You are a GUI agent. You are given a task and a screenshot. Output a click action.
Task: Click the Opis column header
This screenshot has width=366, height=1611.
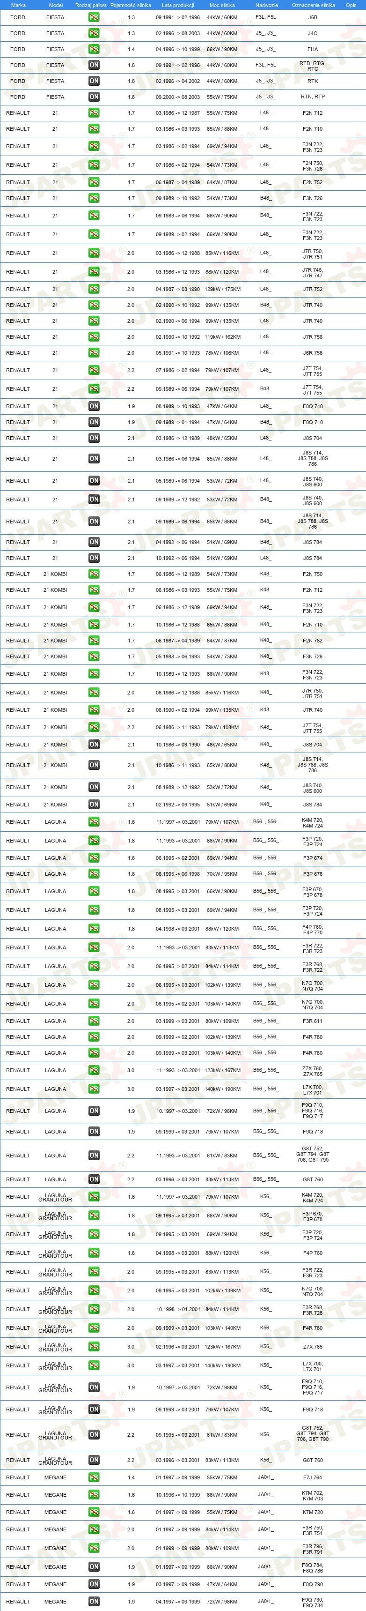click(351, 5)
